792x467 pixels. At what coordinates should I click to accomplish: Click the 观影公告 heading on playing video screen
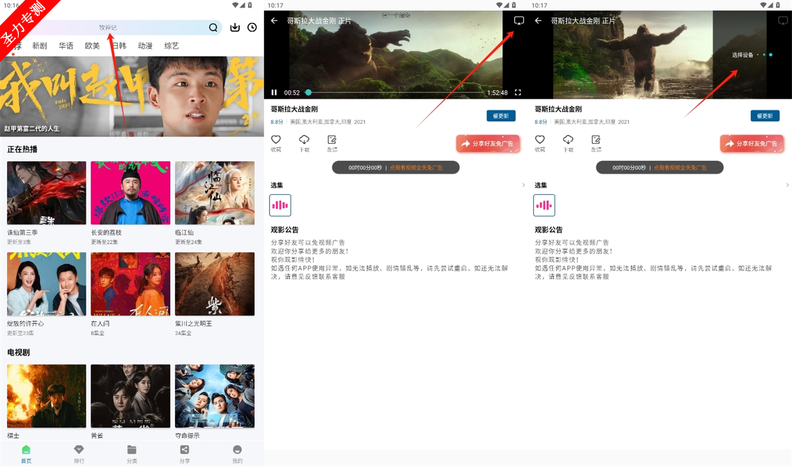click(x=285, y=229)
